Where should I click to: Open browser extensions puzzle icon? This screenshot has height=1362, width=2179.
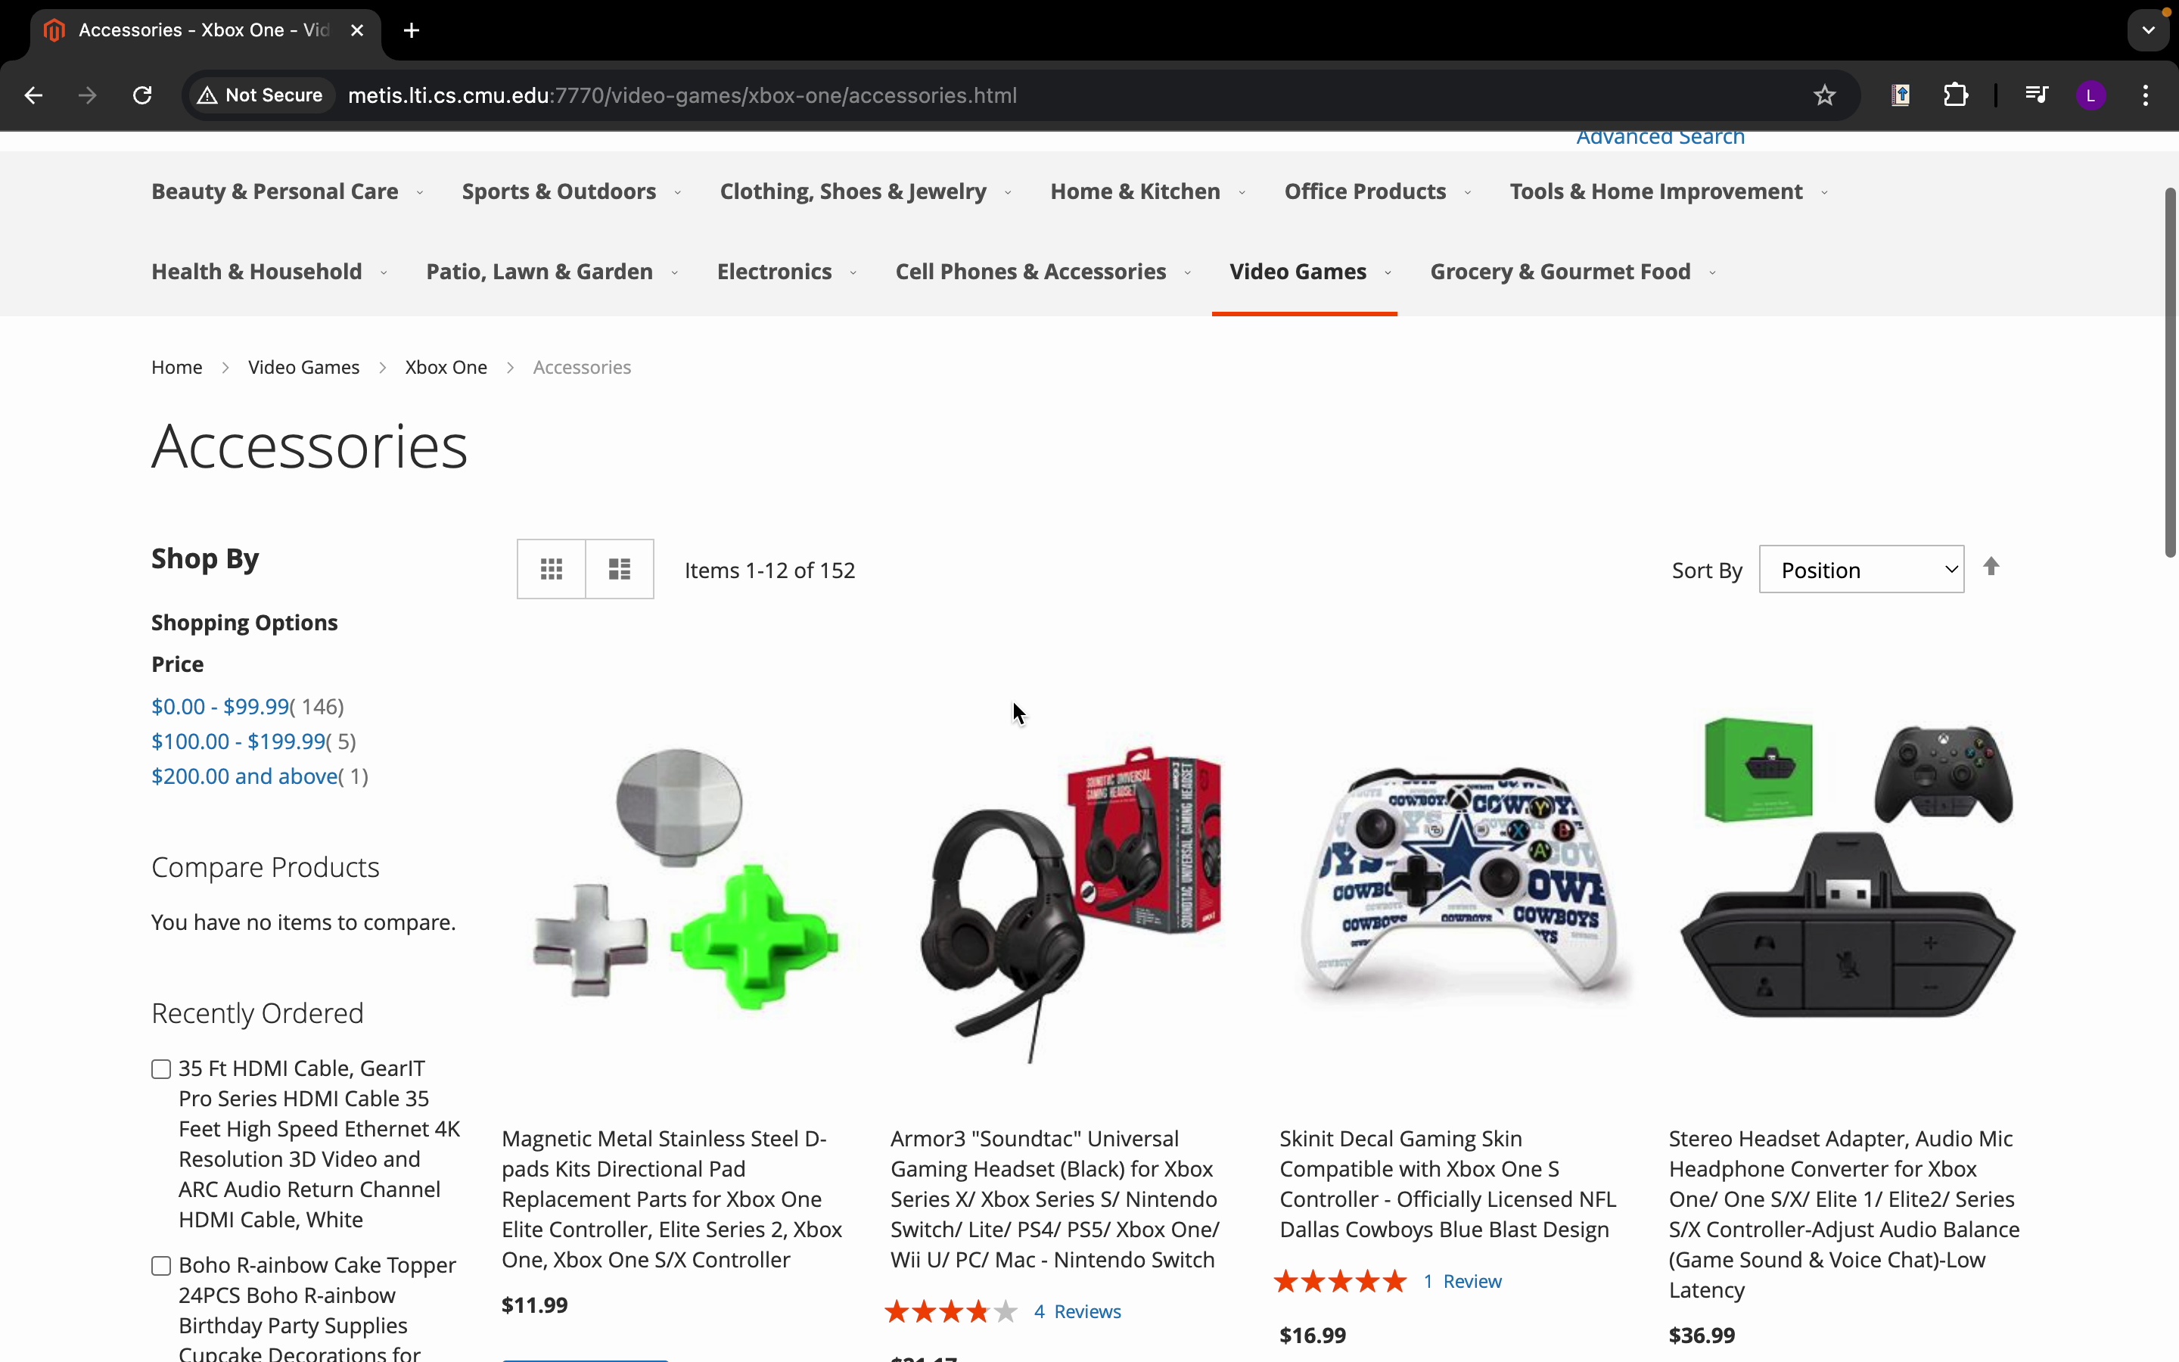(x=1957, y=95)
